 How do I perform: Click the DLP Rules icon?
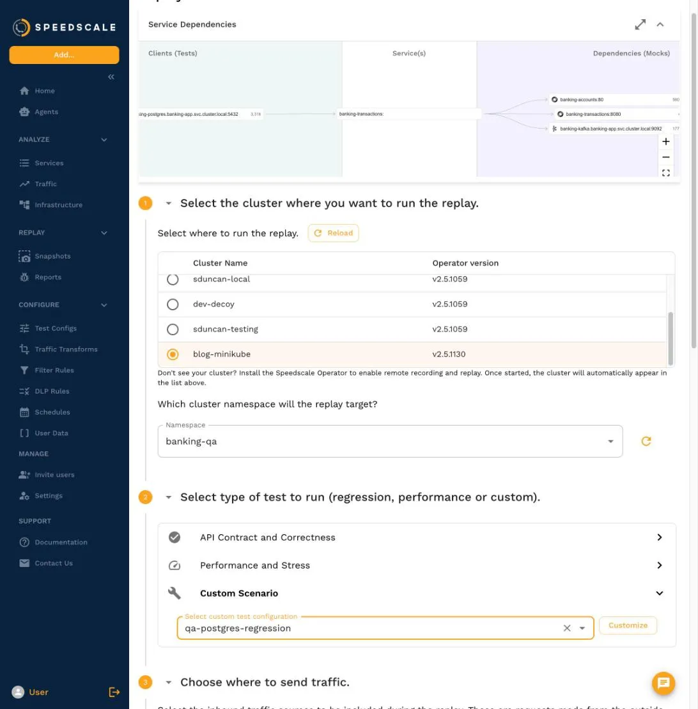pyautogui.click(x=24, y=391)
